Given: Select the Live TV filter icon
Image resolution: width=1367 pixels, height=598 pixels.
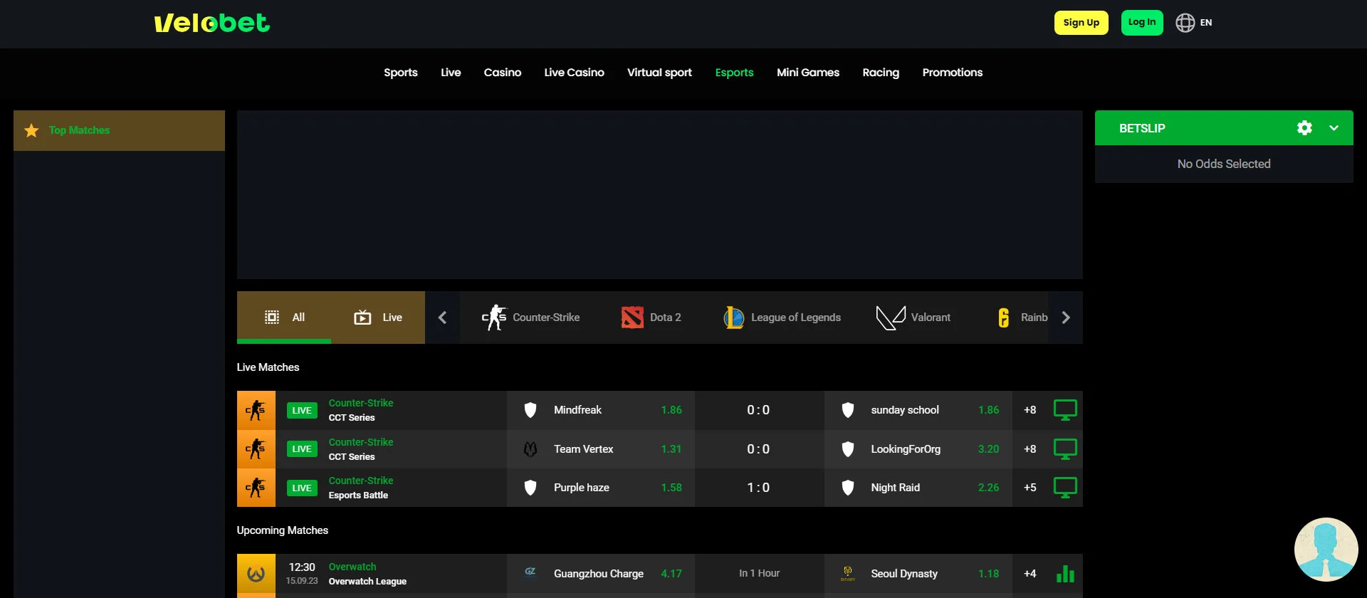Looking at the screenshot, I should point(362,318).
